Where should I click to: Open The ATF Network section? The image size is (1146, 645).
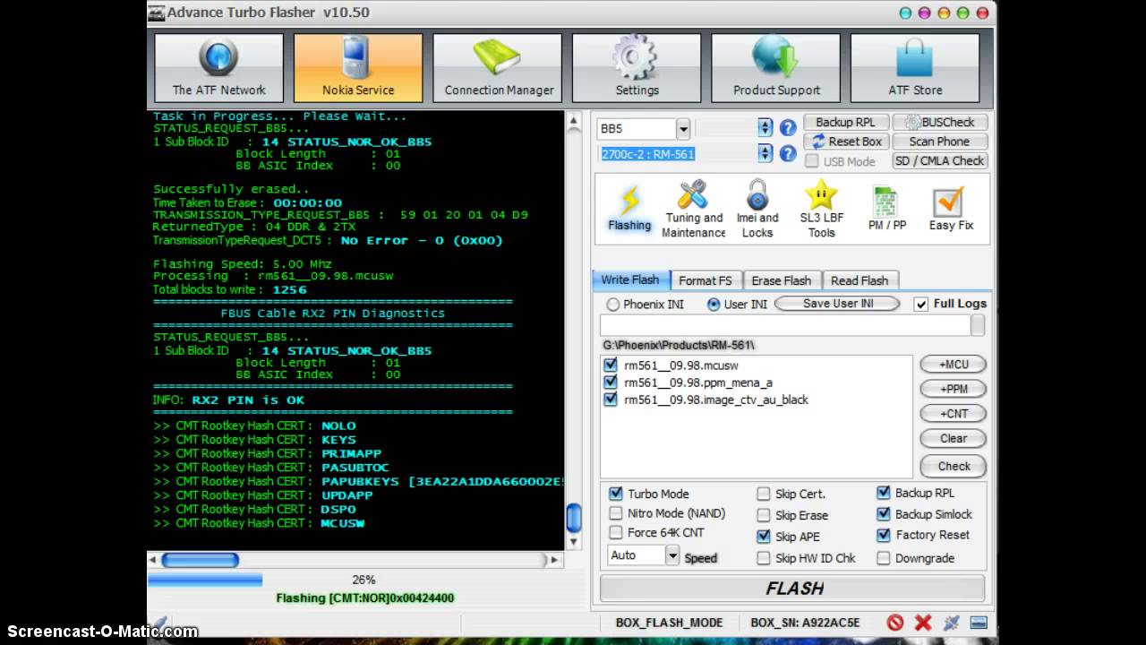point(218,68)
